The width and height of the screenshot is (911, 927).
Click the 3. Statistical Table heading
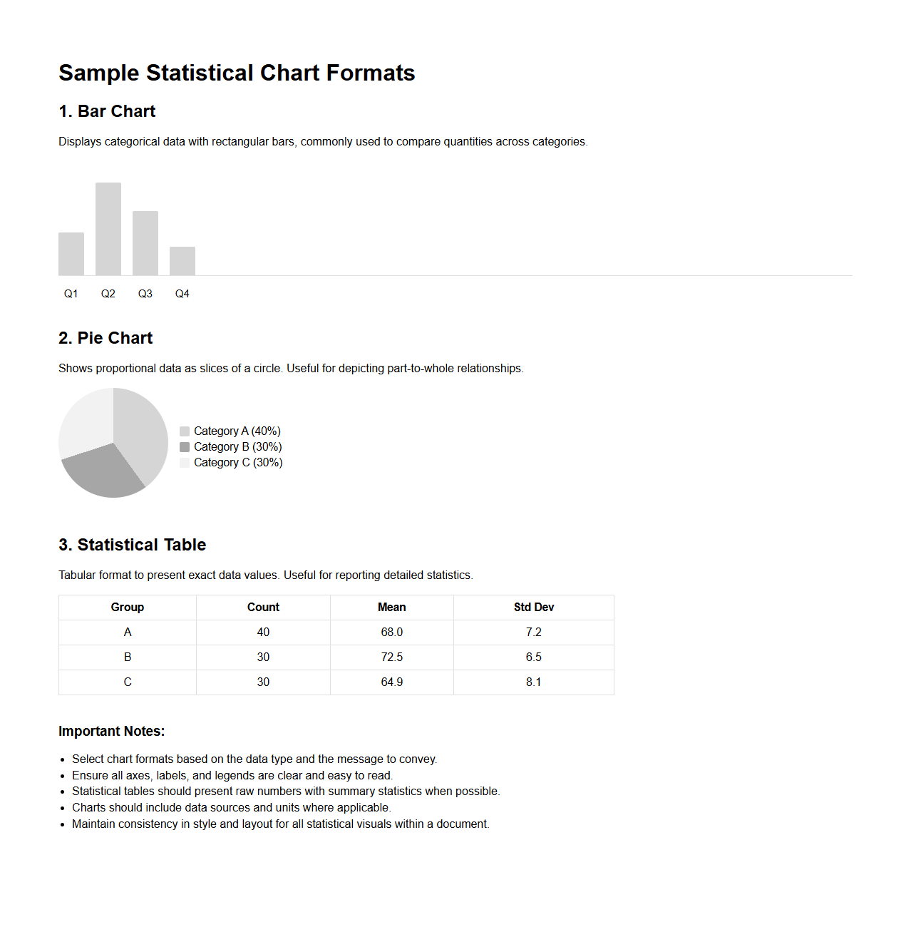(x=133, y=545)
